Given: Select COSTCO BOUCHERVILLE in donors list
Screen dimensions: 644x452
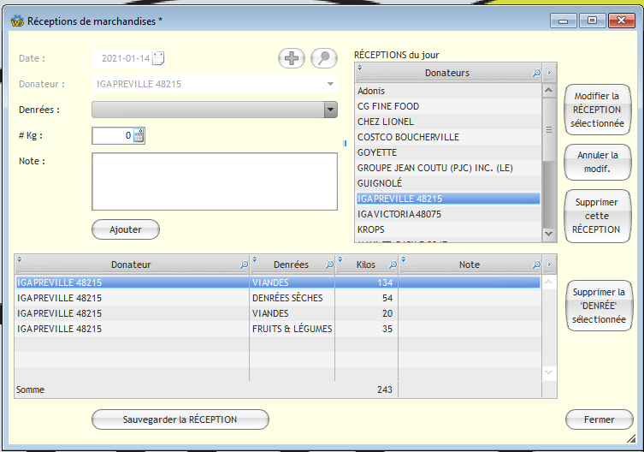Looking at the screenshot, I should pyautogui.click(x=408, y=137).
